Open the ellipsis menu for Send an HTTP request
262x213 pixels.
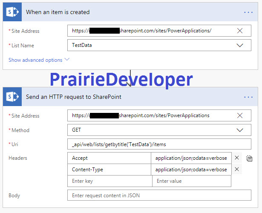point(248,97)
